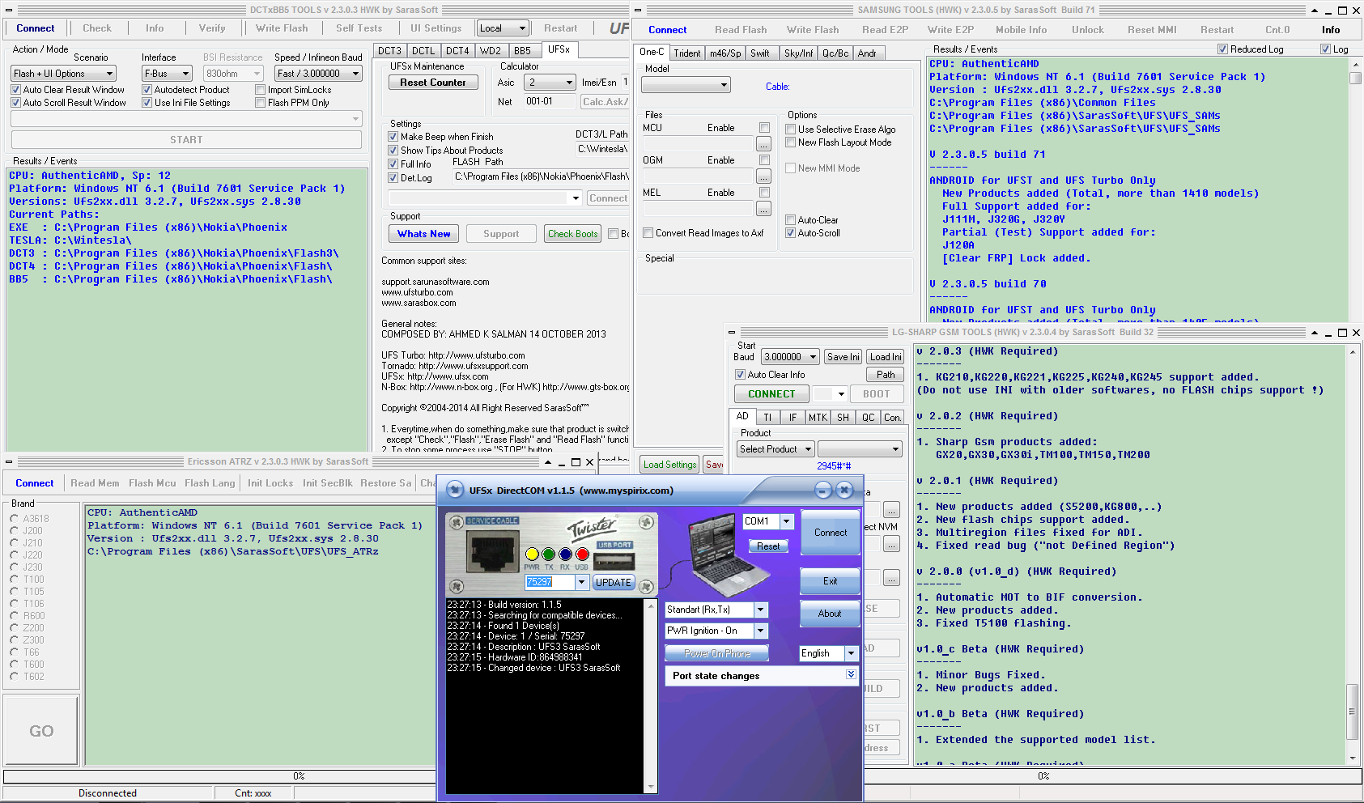Open the DCT4 tab
This screenshot has height=803, width=1364.
coord(457,50)
